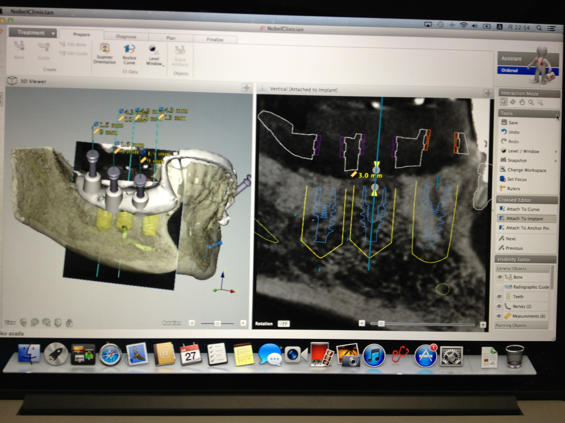Click Attach To Implant
Image resolution: width=565 pixels, height=423 pixels.
[x=526, y=219]
